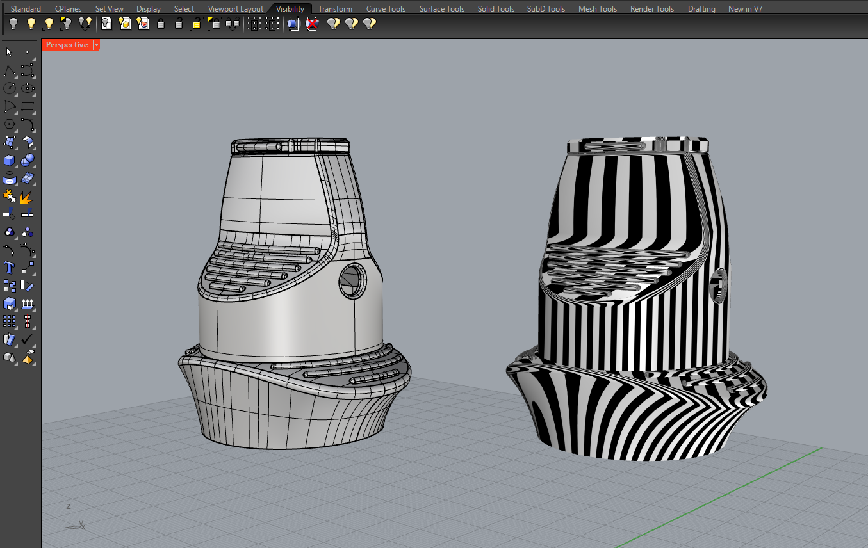Select the Fillet Surface tool
This screenshot has height=548, width=868.
coord(28,141)
